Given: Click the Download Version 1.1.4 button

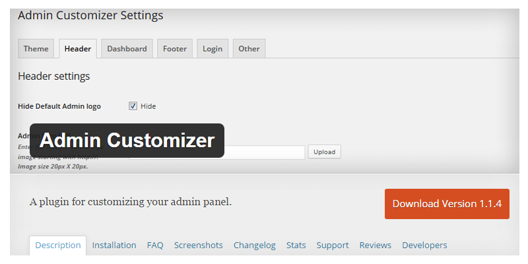Looking at the screenshot, I should point(447,204).
